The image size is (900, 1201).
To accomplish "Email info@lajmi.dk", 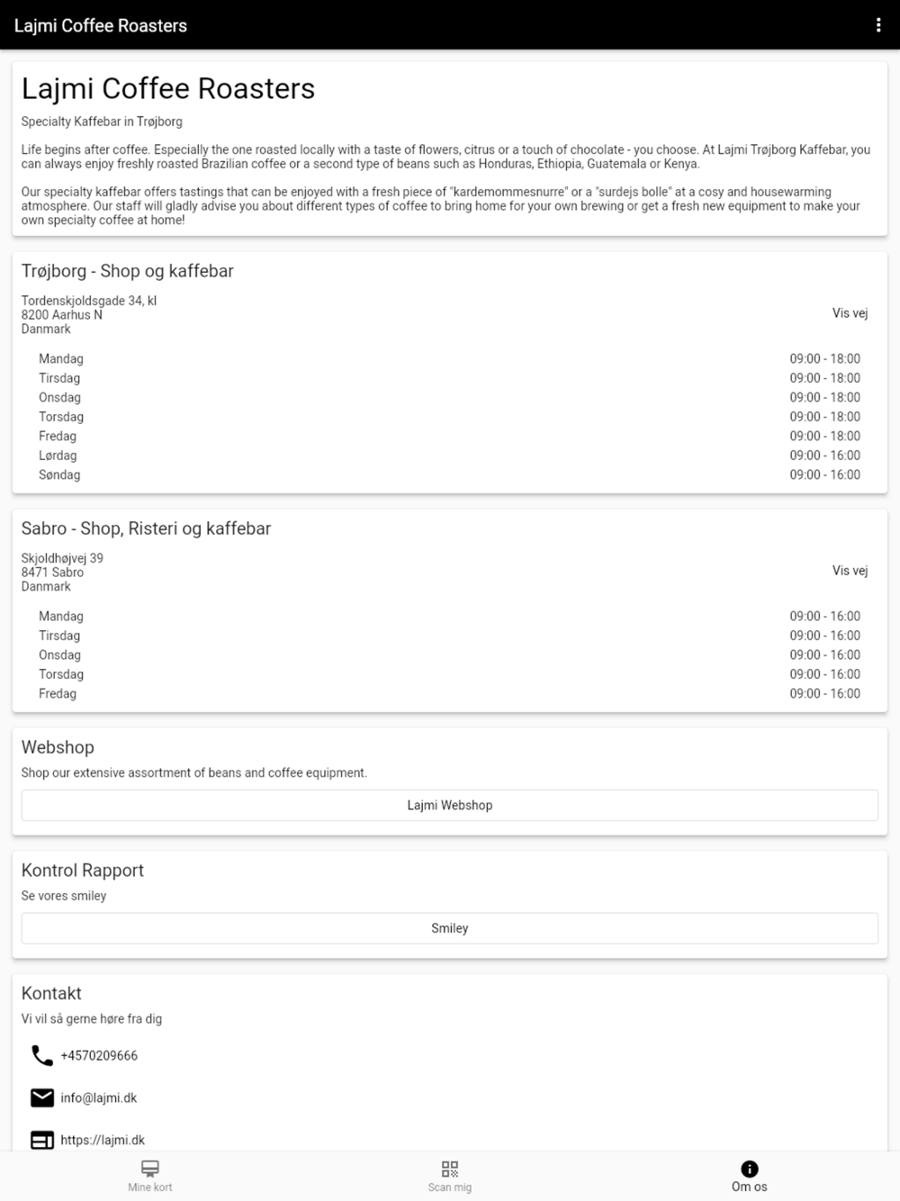I will tap(99, 1097).
